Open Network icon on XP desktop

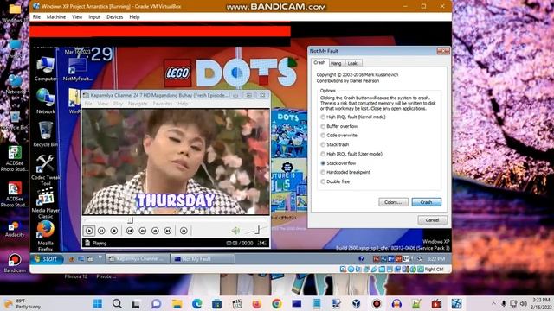pos(46,101)
